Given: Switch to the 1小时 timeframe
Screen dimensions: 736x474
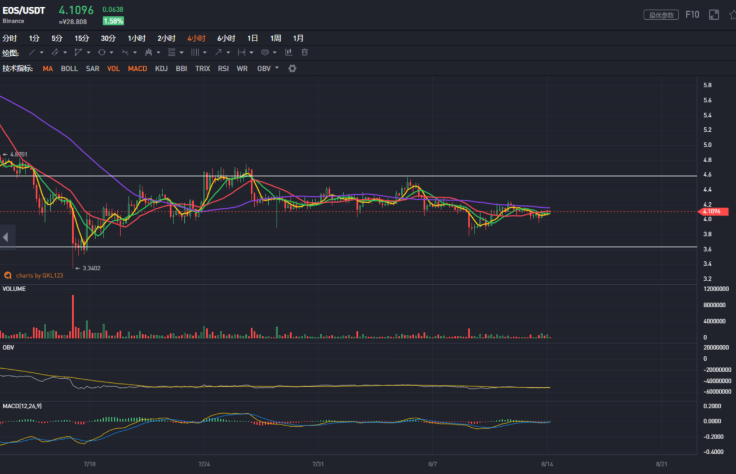Looking at the screenshot, I should click(x=136, y=38).
